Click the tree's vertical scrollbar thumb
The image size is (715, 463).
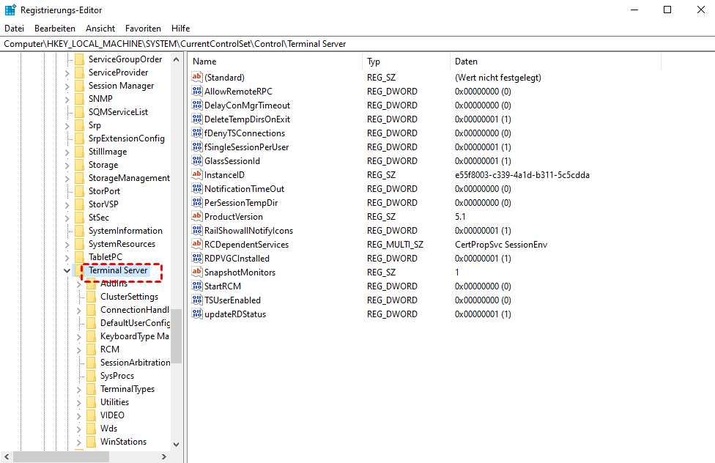pyautogui.click(x=177, y=336)
